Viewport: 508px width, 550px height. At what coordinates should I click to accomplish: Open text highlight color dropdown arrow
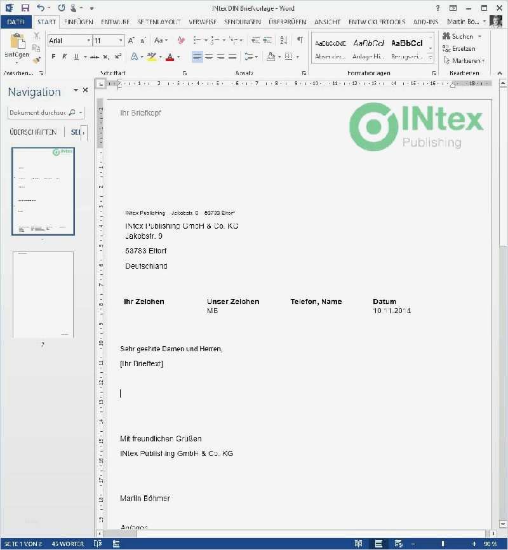(x=161, y=57)
